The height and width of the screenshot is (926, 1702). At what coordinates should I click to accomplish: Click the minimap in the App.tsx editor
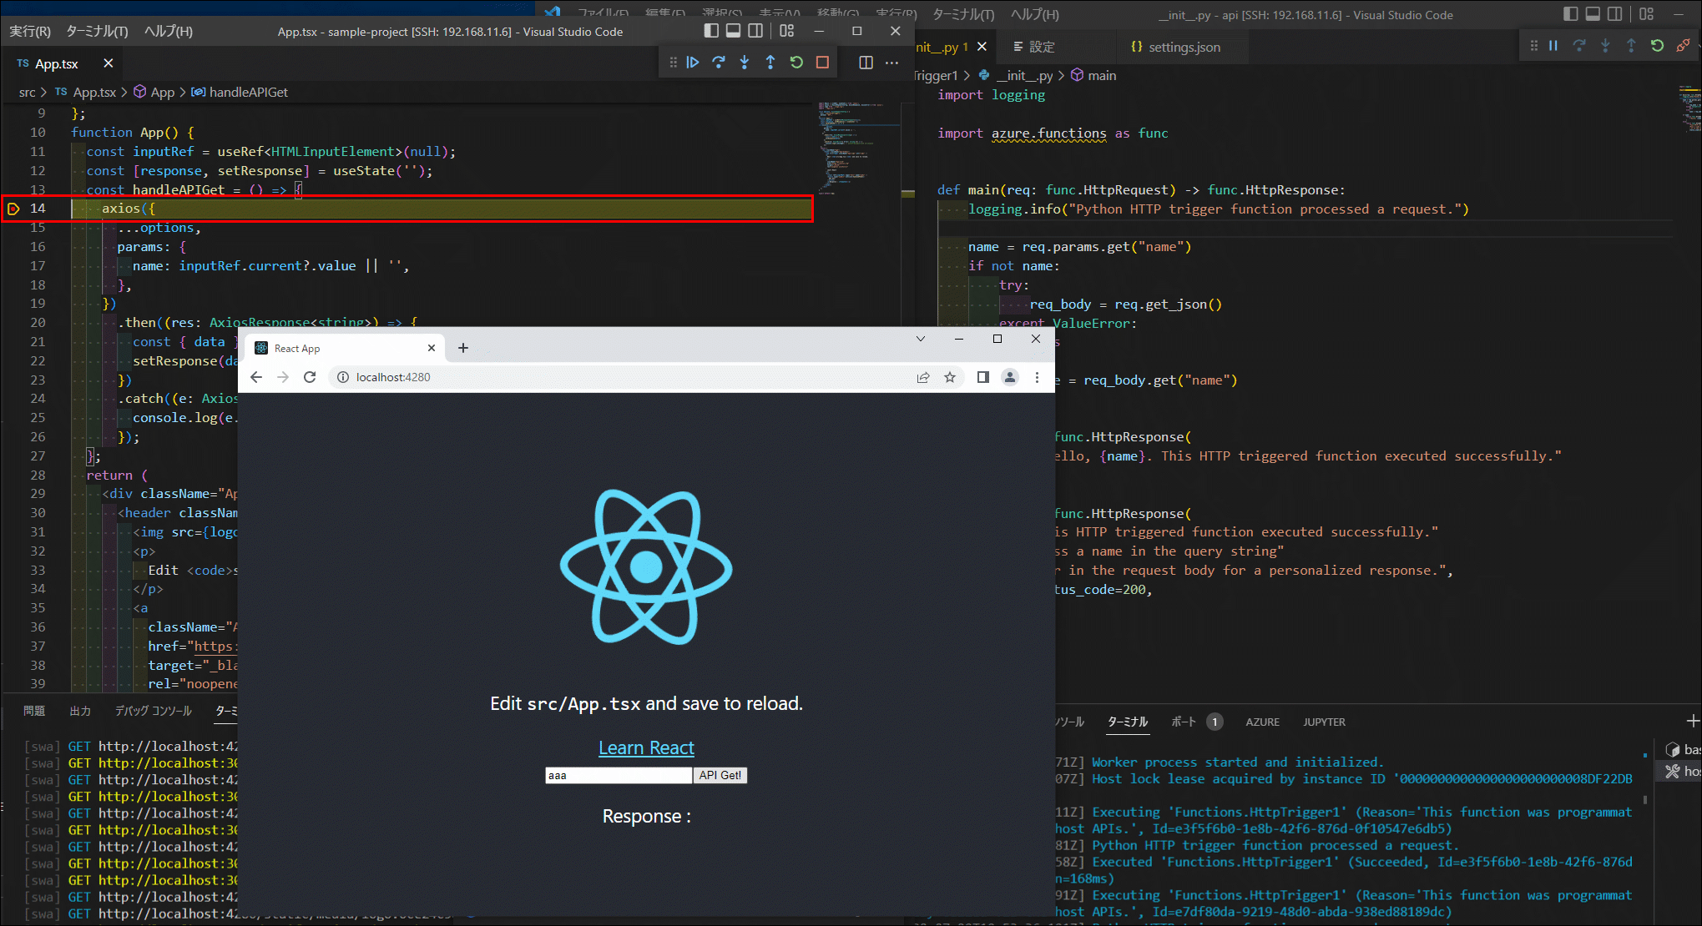tap(860, 148)
